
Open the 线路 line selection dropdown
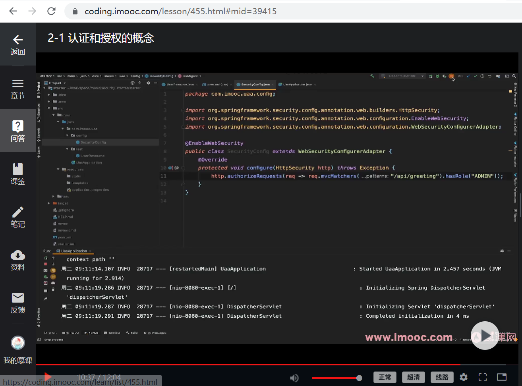[x=442, y=377]
